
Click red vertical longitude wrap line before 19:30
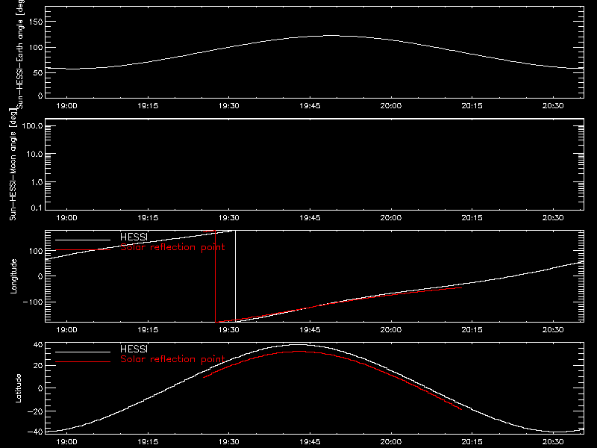point(216,276)
